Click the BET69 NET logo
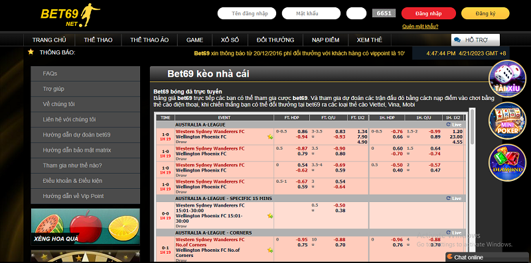The image size is (531, 263). [x=70, y=15]
